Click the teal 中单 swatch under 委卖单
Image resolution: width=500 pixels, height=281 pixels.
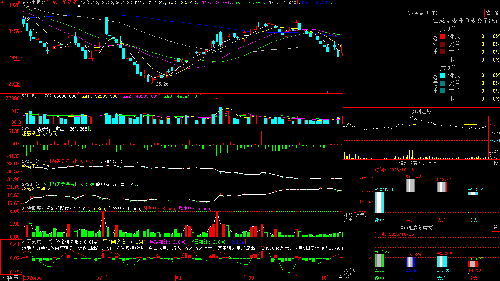click(x=442, y=91)
